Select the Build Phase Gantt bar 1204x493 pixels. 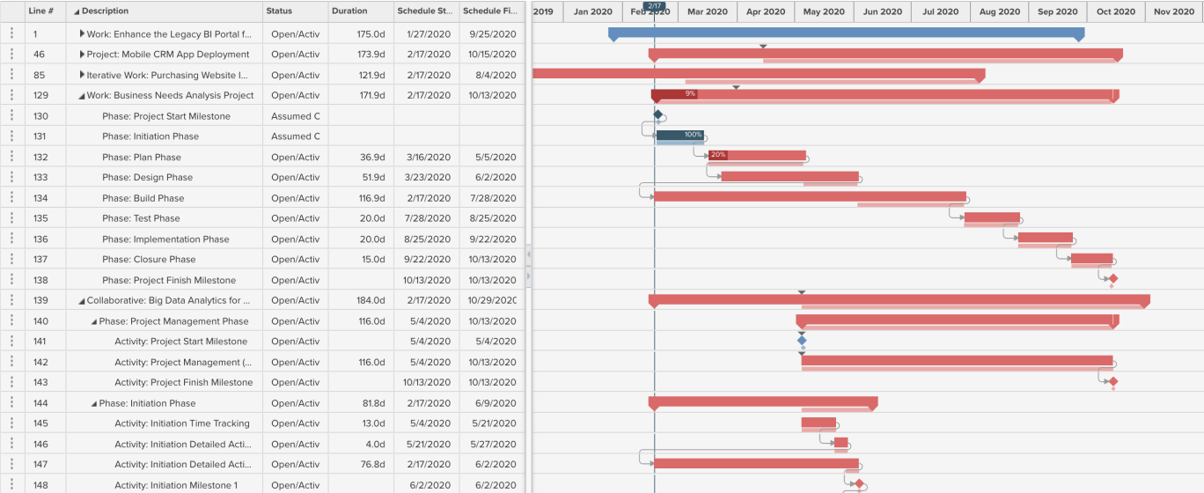click(x=810, y=196)
